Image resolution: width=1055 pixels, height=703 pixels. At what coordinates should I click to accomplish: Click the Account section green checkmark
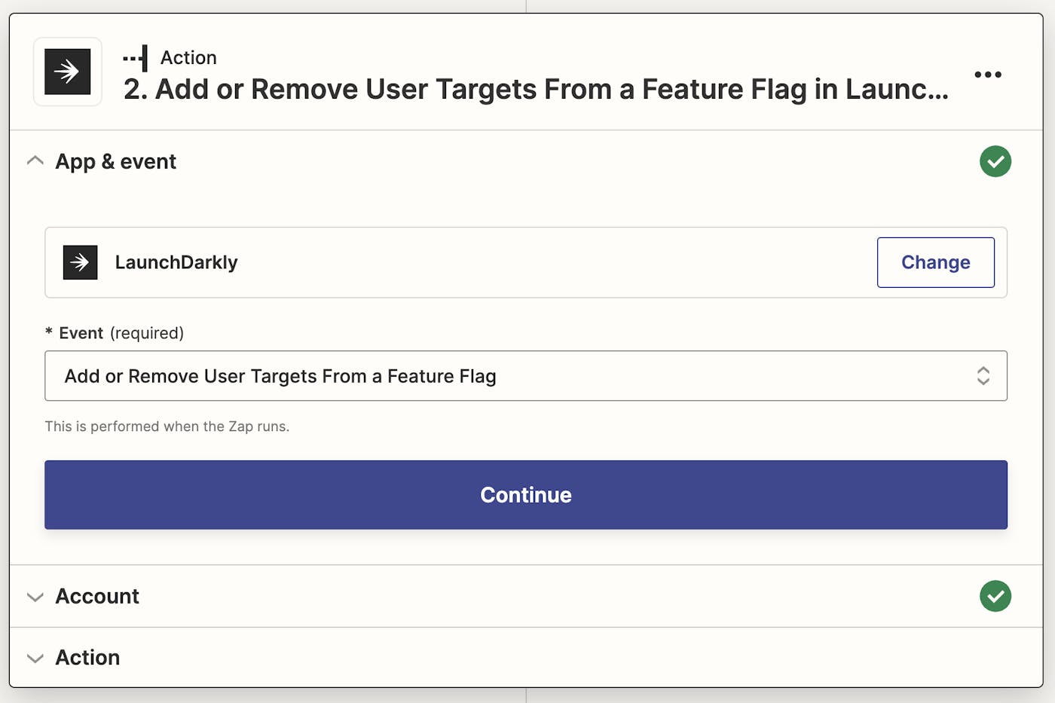point(995,596)
